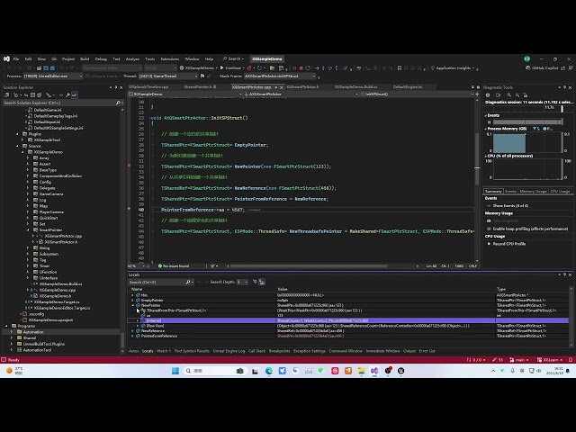Open the Process dropdown showing UnrealEditor.exe
This screenshot has height=432, width=576.
tap(53, 76)
